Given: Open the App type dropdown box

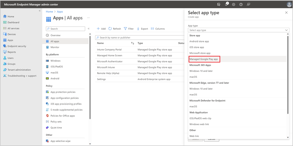Looking at the screenshot, I should 239,30.
